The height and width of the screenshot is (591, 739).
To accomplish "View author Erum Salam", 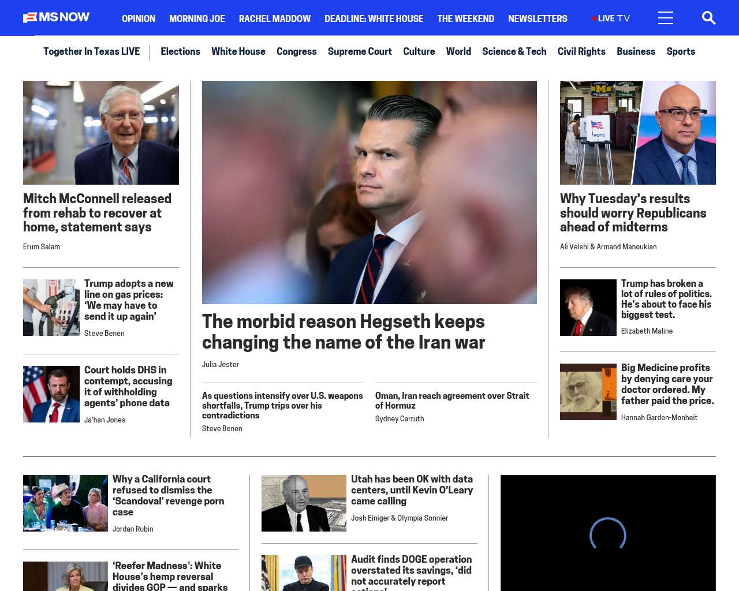I will (x=42, y=246).
